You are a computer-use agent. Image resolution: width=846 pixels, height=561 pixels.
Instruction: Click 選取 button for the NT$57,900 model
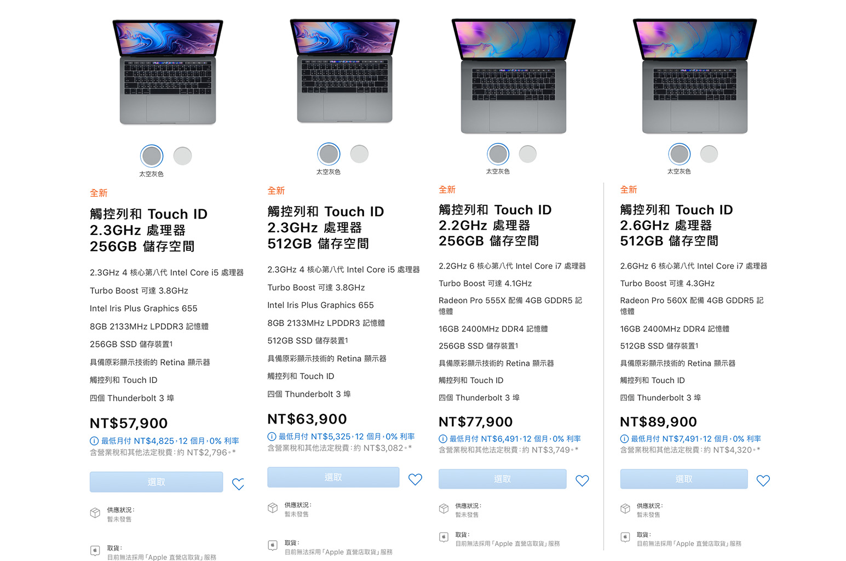(x=157, y=482)
